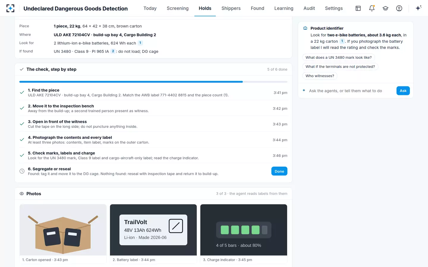
Task: Collapse The check, step by step section
Action: pos(153,69)
